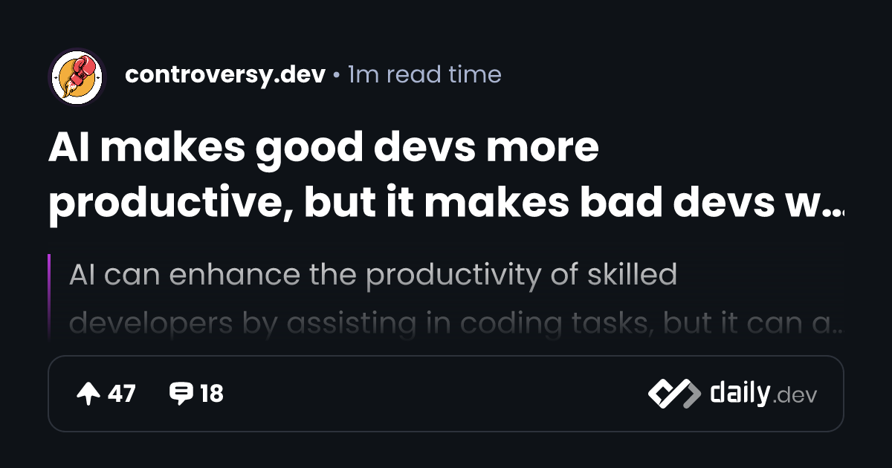The width and height of the screenshot is (892, 468).
Task: Click the "1m read time" label
Action: 424,75
